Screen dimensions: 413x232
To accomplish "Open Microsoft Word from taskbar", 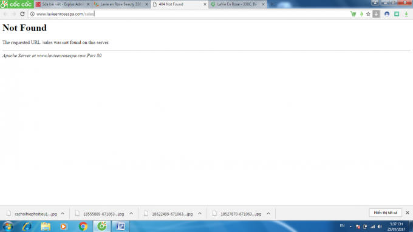I will [120, 226].
